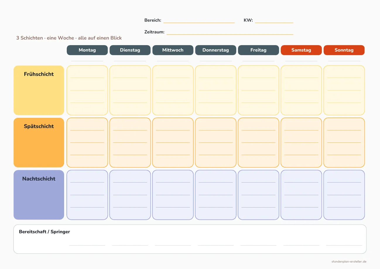Screen dimensions: 380x269
Task: Open the stundenplan-ersteller.de footer link
Action: 349,261
